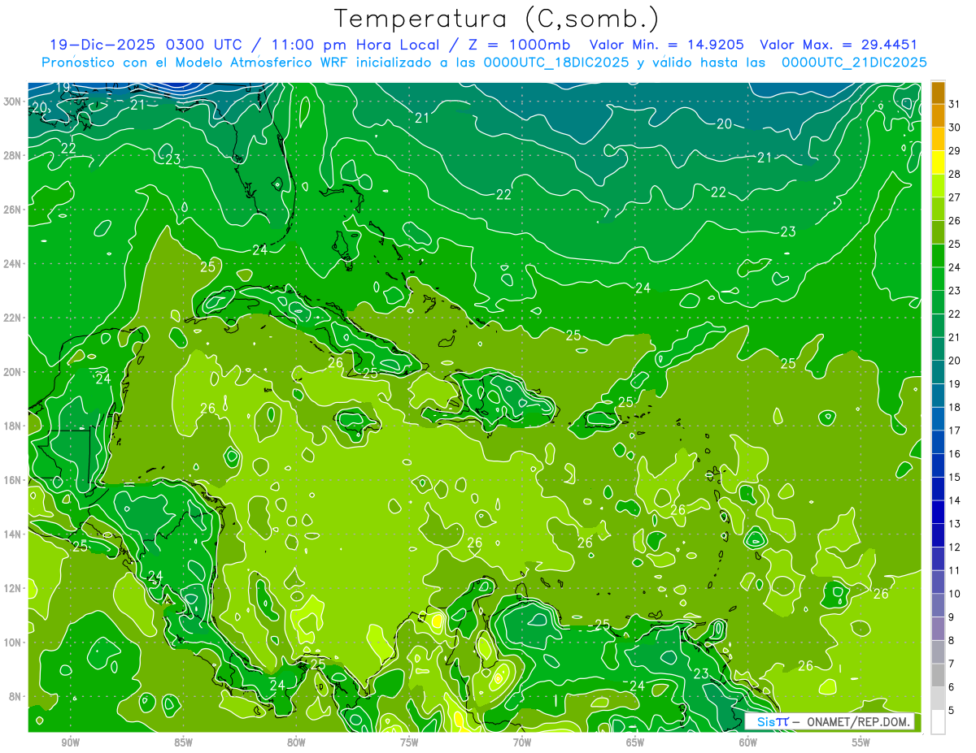
Task: Click the "22N" latitude axis label
Action: (11, 318)
